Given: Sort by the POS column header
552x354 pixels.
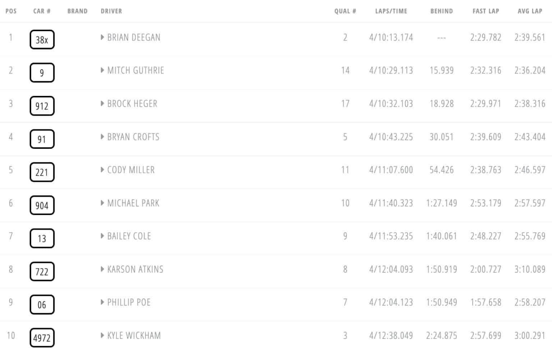Looking at the screenshot, I should (x=11, y=11).
